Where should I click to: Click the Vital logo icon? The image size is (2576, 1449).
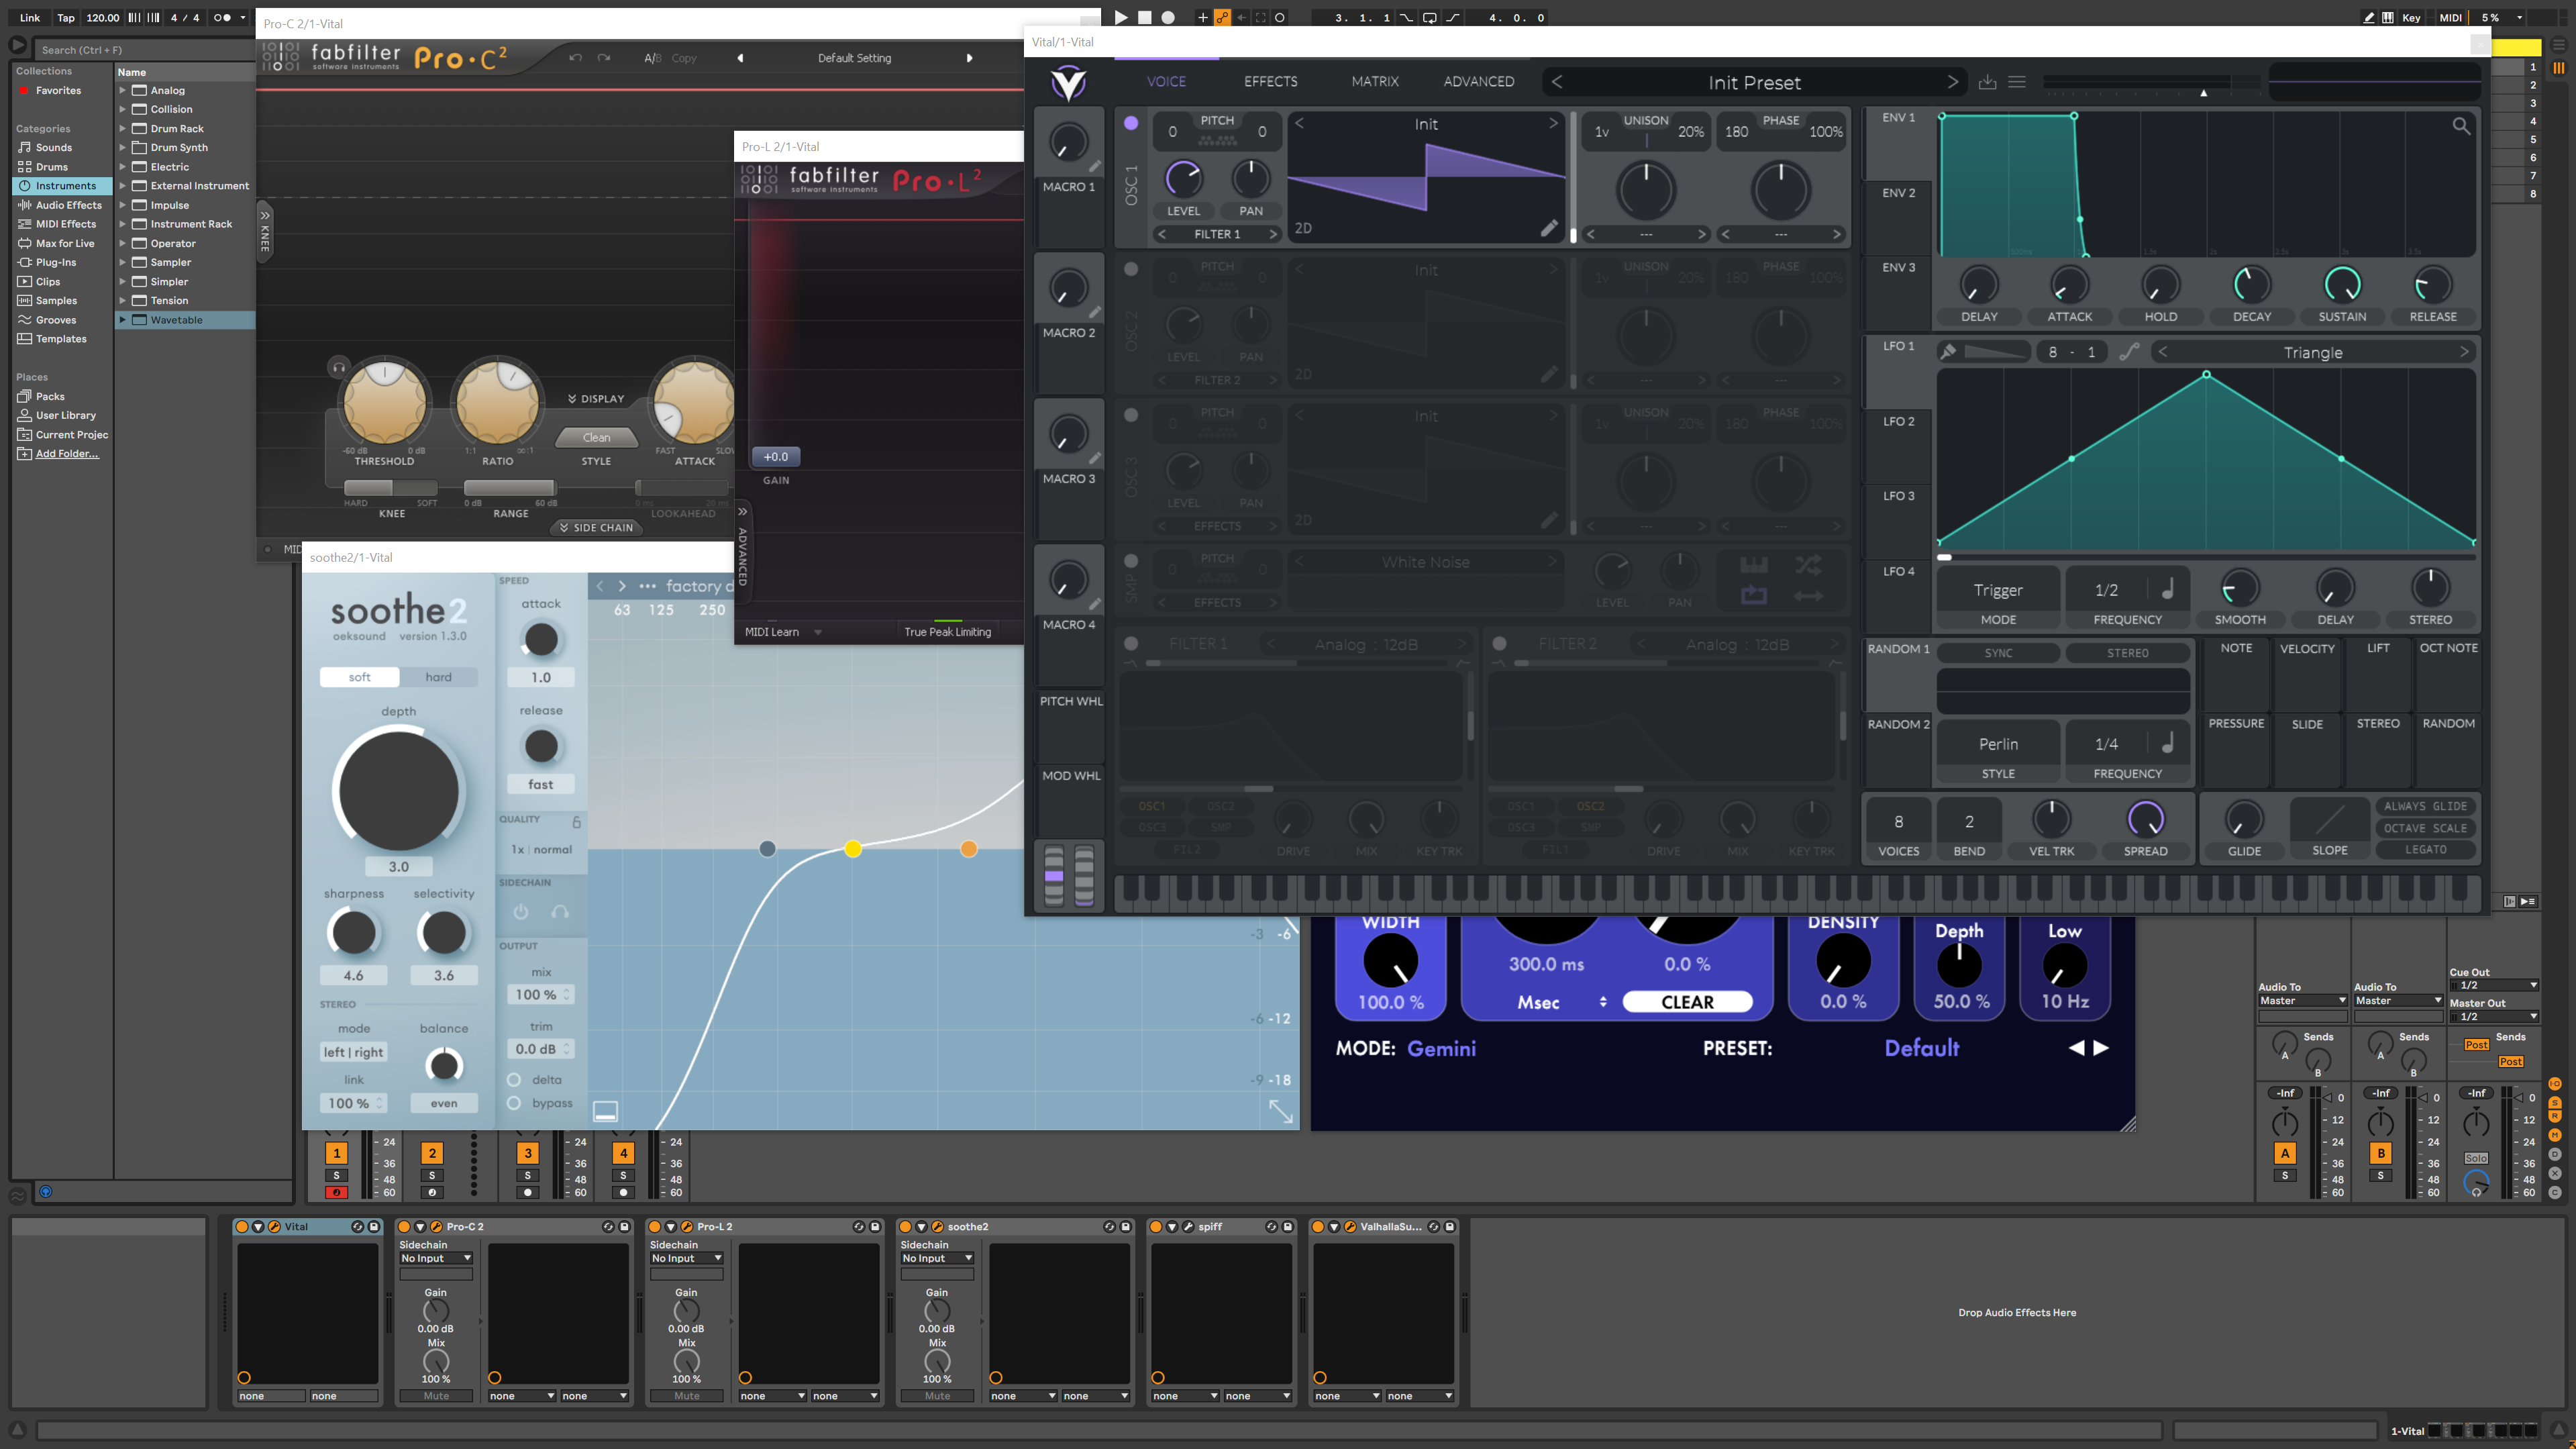1068,82
